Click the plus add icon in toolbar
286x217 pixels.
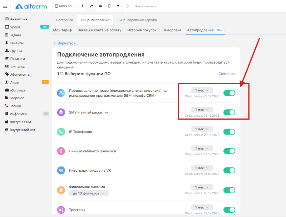point(82,6)
